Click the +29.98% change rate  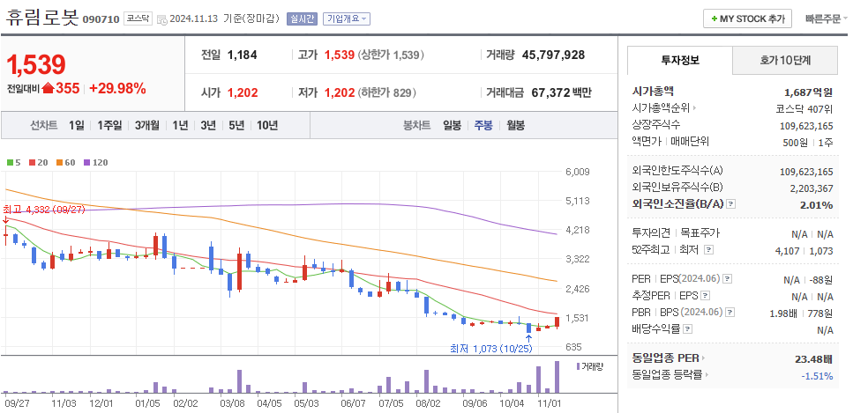click(x=117, y=89)
